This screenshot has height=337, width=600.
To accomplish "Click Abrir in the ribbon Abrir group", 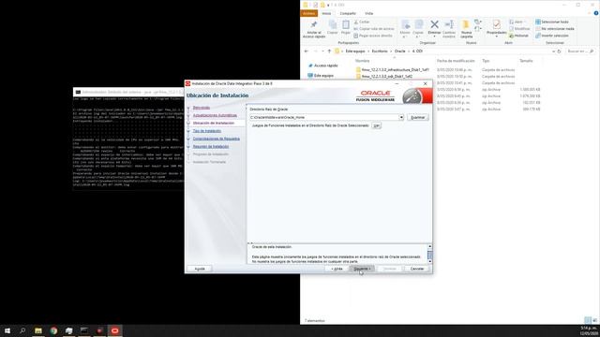I will click(516, 22).
